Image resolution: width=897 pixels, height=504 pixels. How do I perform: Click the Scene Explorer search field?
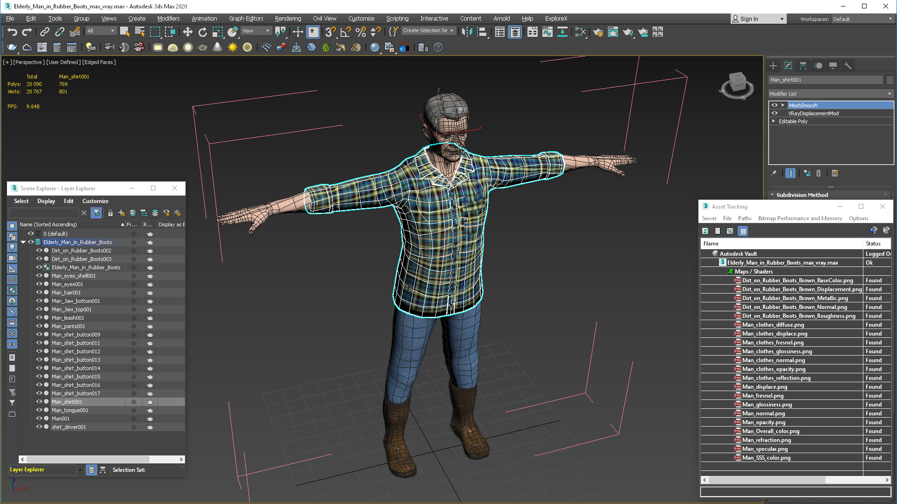point(44,213)
